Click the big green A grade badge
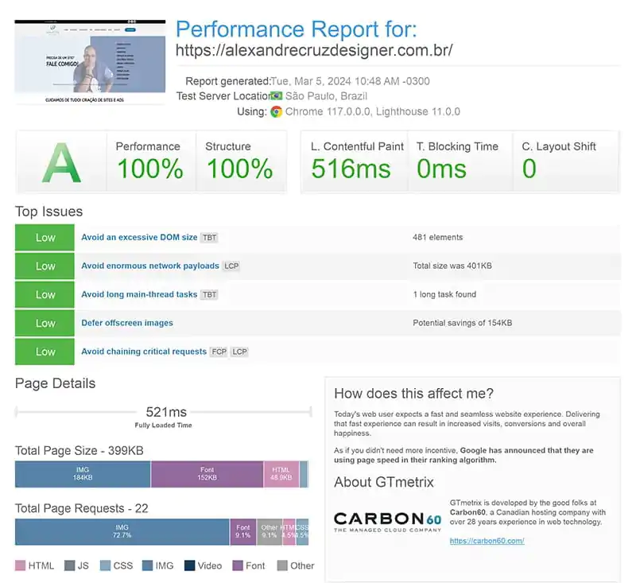This screenshot has width=636, height=583. coord(61,162)
